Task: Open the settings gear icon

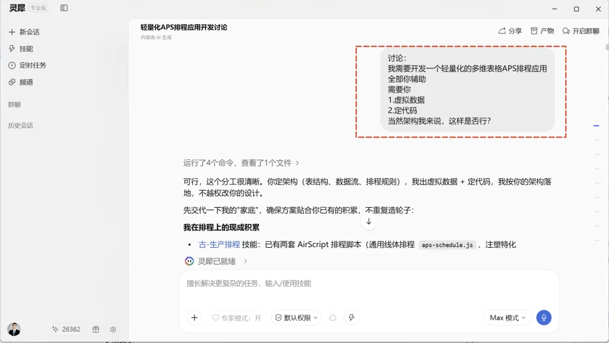Action: click(x=113, y=329)
